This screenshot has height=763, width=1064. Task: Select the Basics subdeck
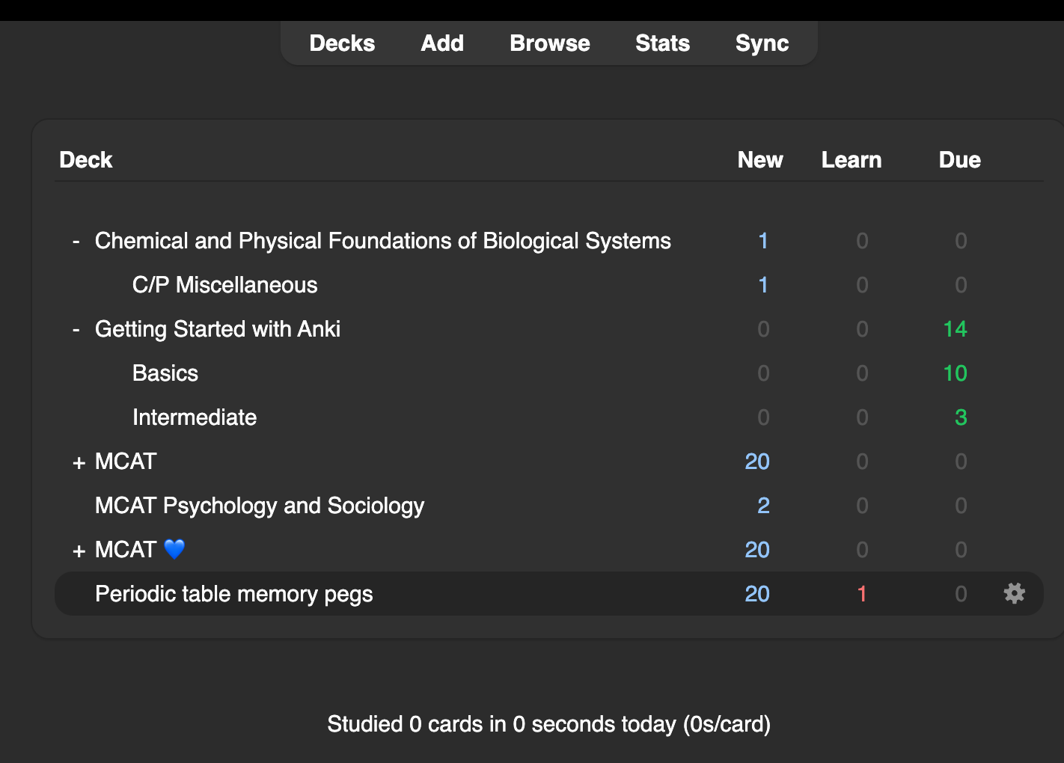165,373
